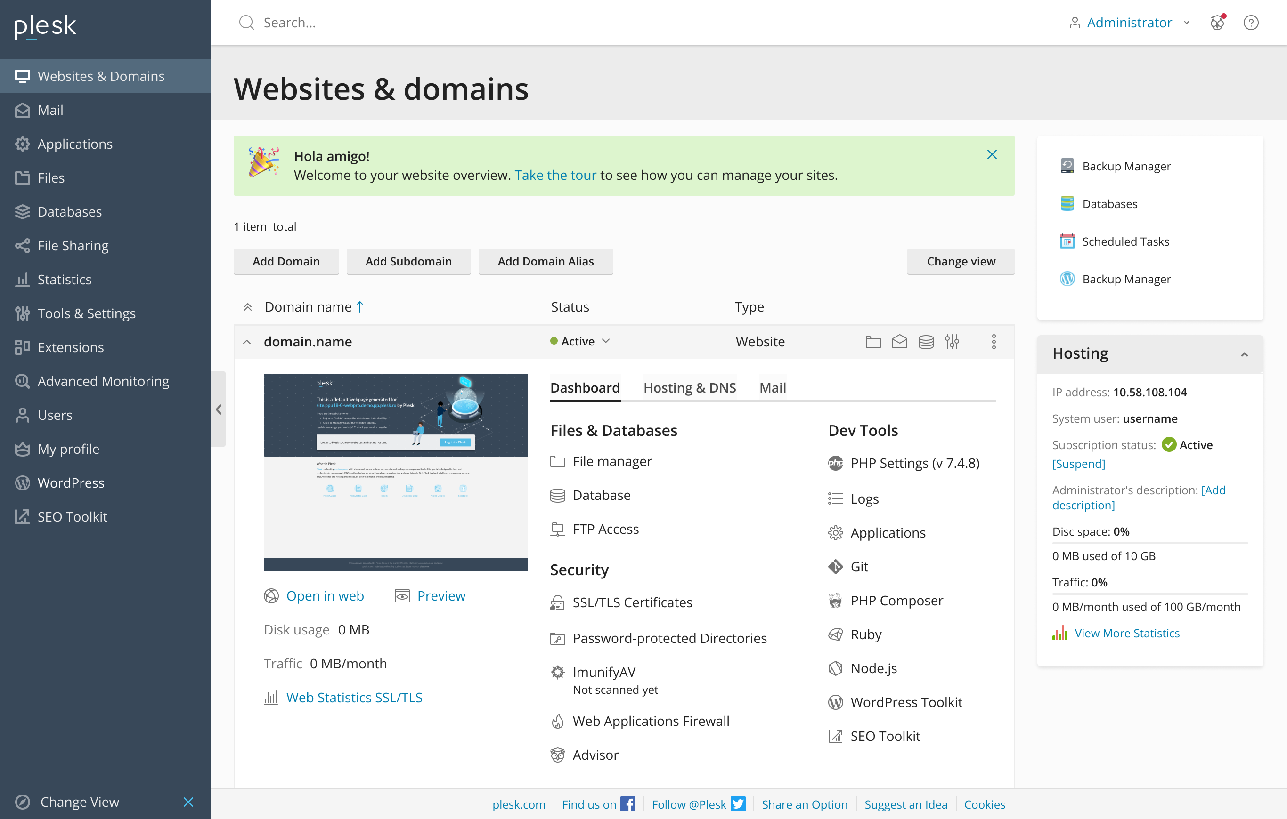The width and height of the screenshot is (1287, 819).
Task: Open Databases in the right panel
Action: 1099,204
